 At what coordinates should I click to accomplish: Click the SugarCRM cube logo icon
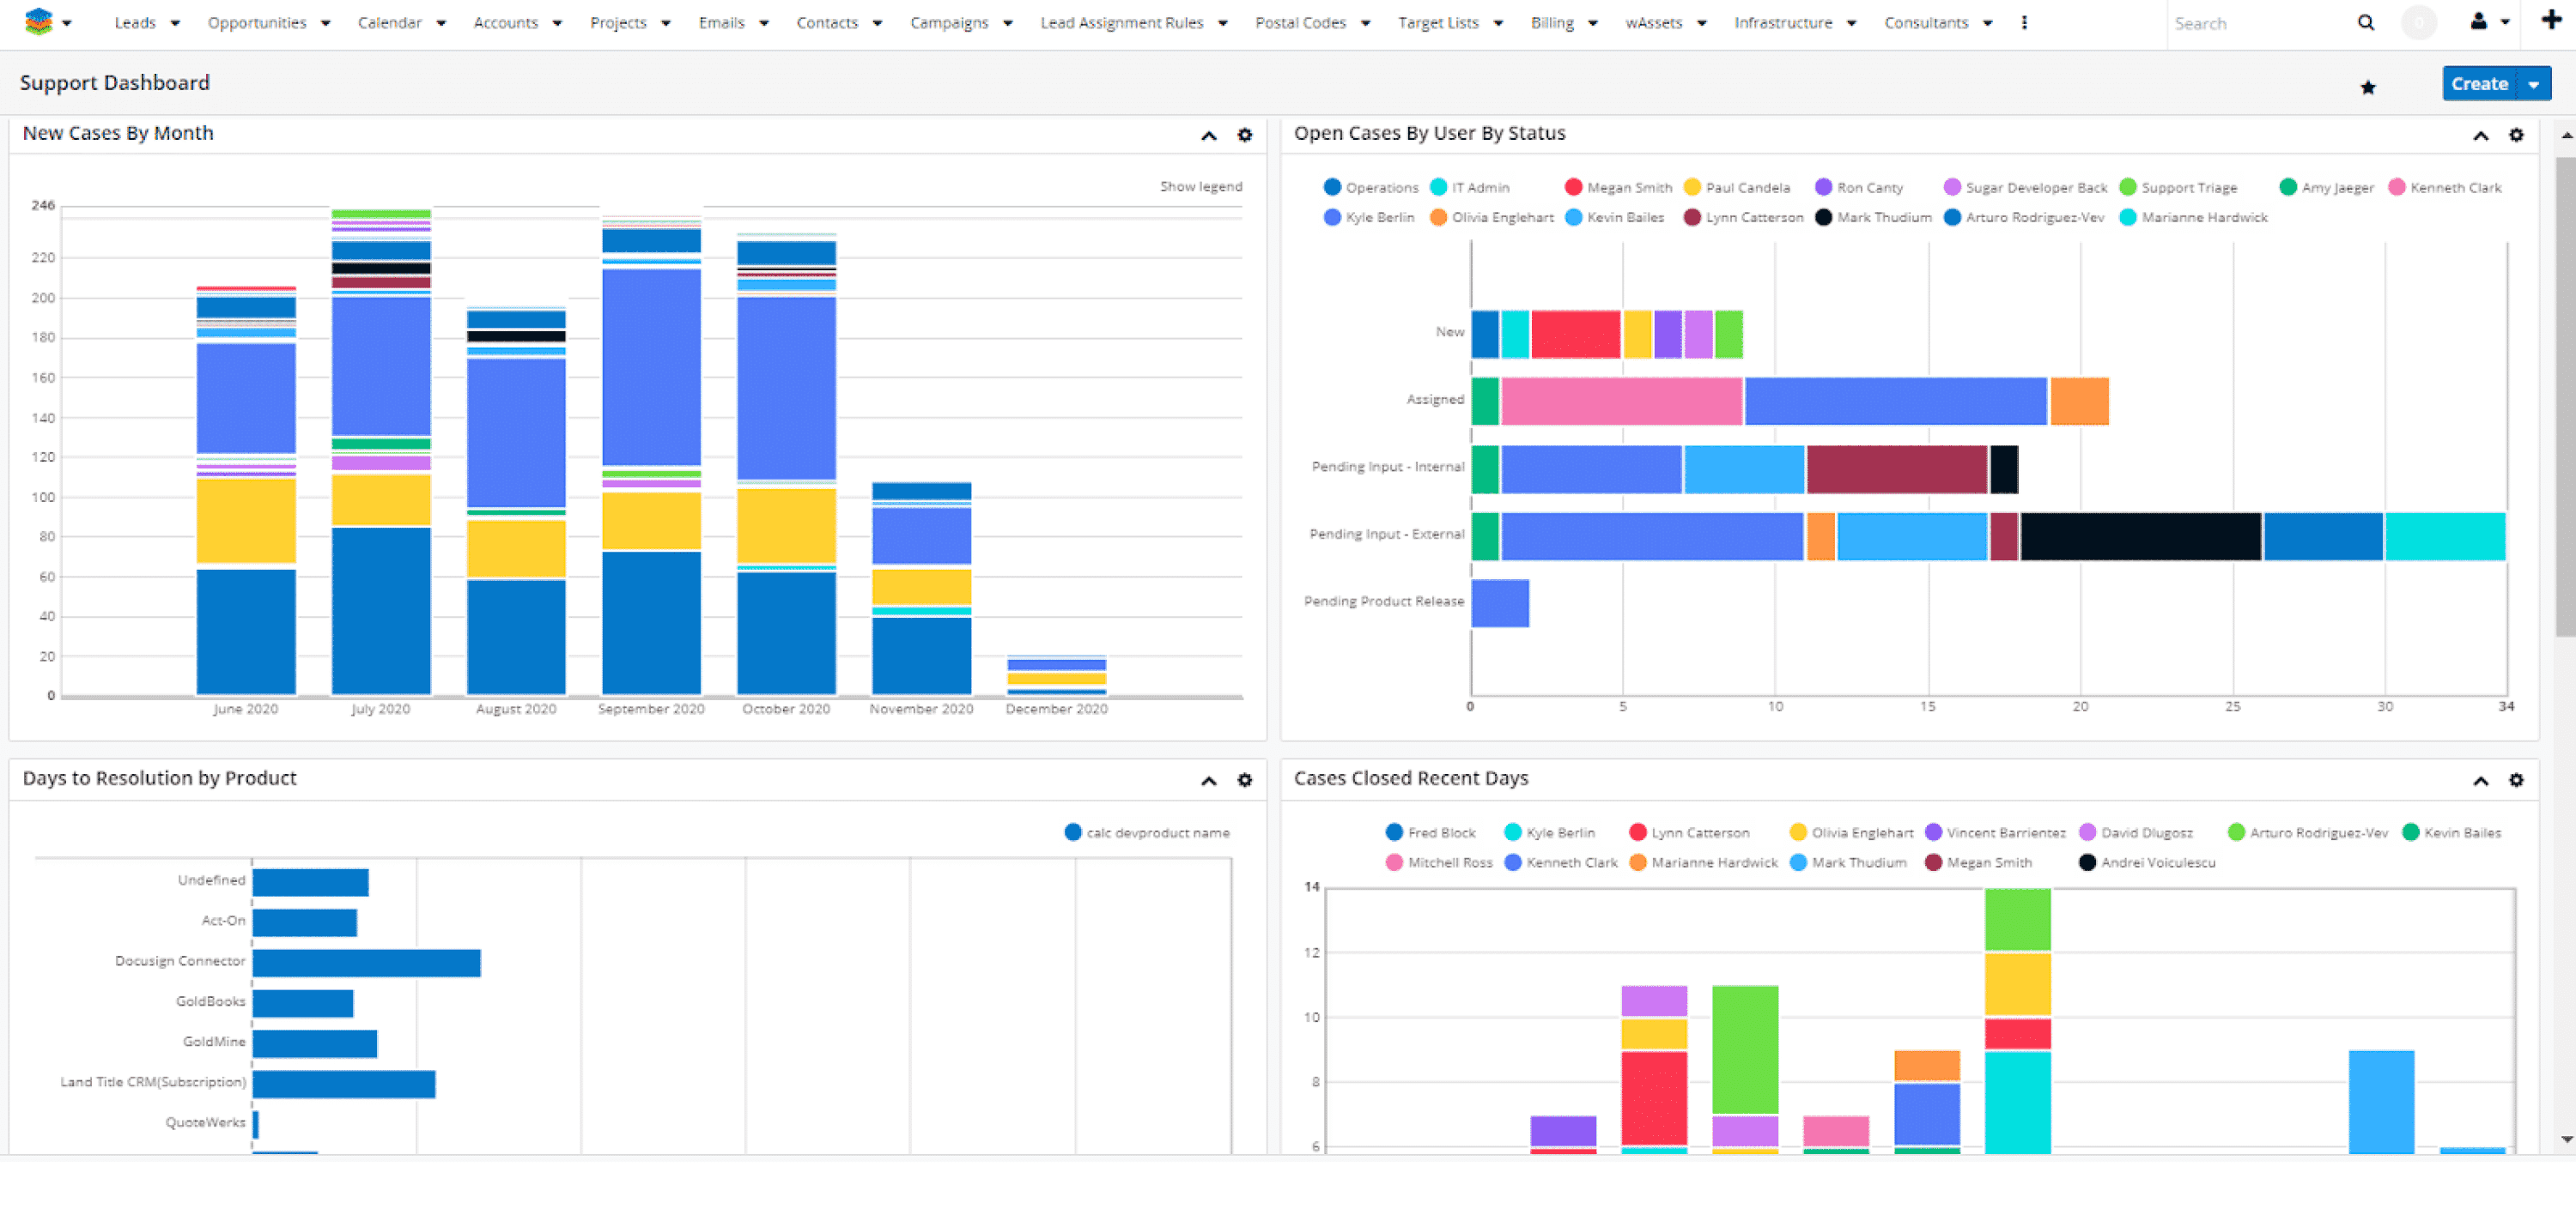38,21
